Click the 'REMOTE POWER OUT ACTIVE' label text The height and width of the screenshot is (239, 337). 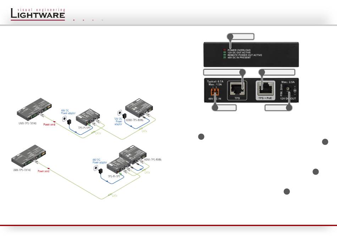245,55
